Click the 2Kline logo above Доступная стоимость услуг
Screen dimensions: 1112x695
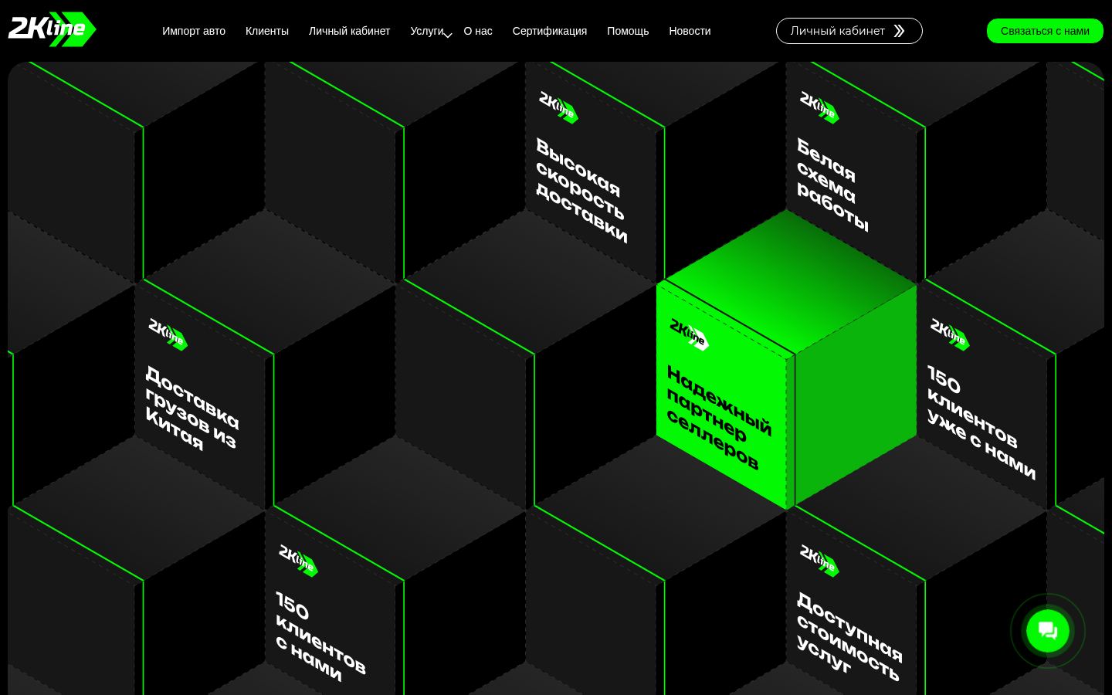point(819,560)
